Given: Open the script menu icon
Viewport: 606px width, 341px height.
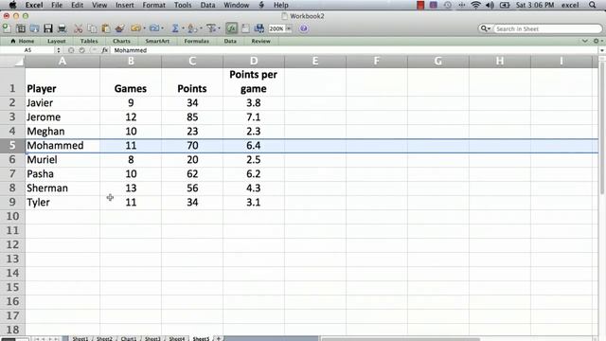Looking at the screenshot, I should click(x=261, y=5).
